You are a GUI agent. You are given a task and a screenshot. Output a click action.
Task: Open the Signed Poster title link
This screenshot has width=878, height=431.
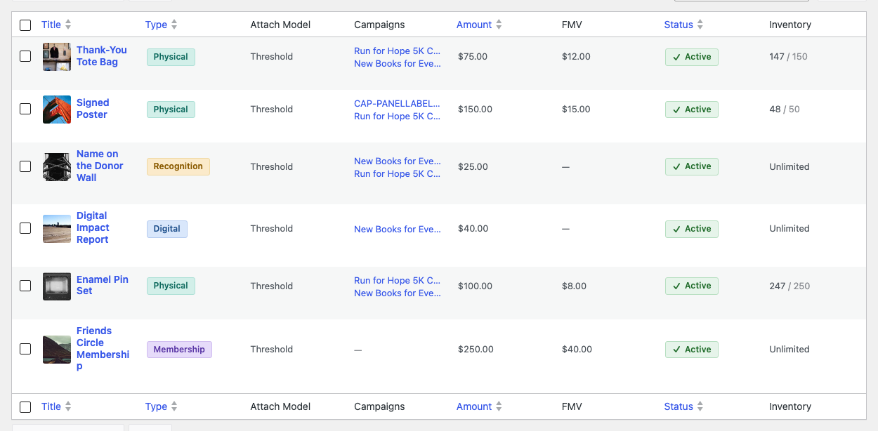point(93,109)
